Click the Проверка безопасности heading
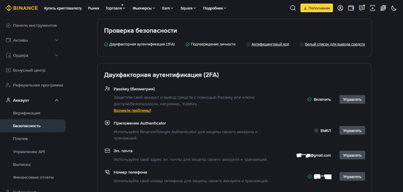The height and width of the screenshot is (192, 403). (x=140, y=31)
